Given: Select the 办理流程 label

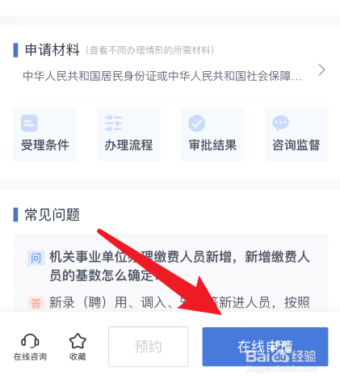Looking at the screenshot, I should (x=128, y=145).
